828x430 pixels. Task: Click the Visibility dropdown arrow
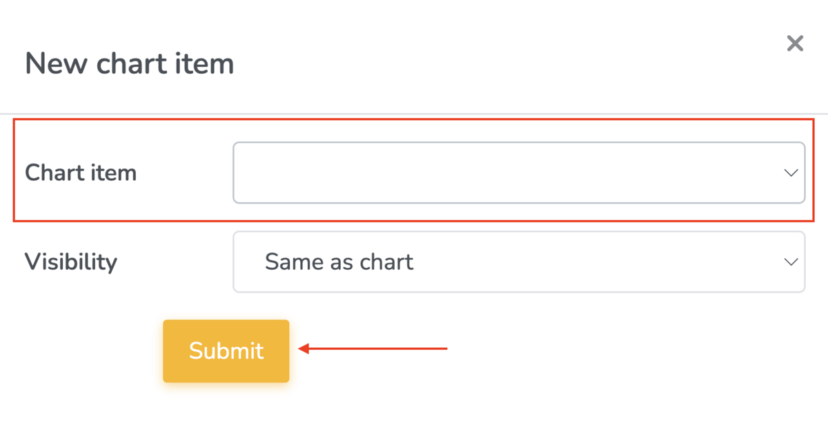(791, 262)
